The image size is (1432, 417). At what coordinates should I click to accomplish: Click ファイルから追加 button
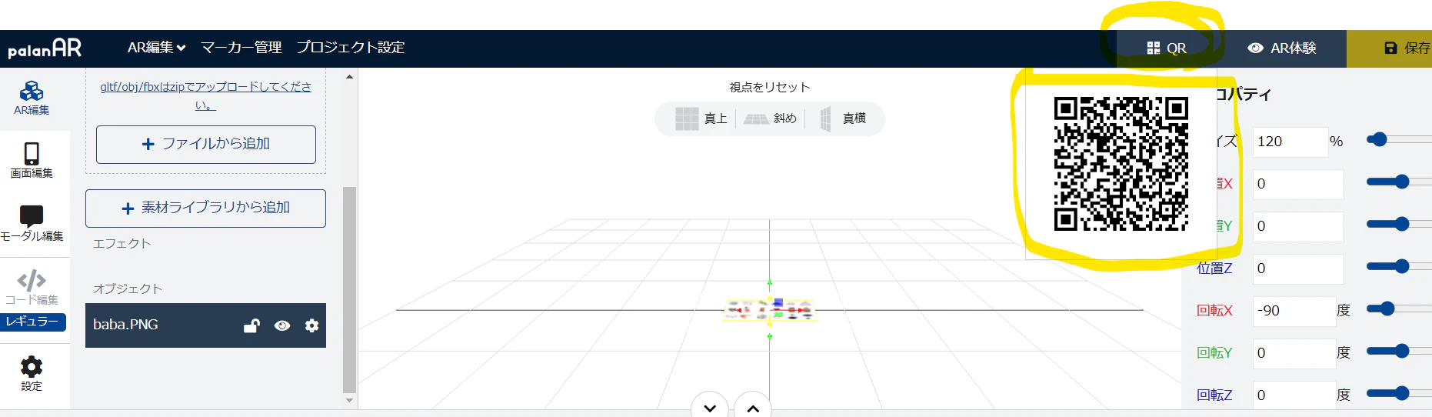(206, 144)
